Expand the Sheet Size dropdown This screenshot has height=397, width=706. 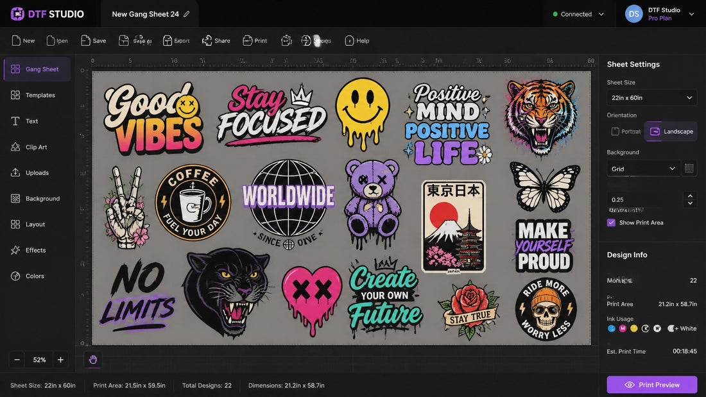pos(651,97)
